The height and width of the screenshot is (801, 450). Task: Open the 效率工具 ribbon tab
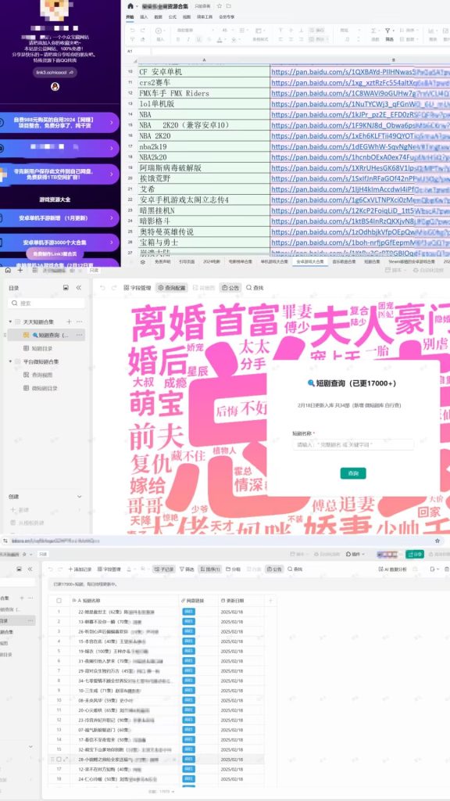coord(205,17)
